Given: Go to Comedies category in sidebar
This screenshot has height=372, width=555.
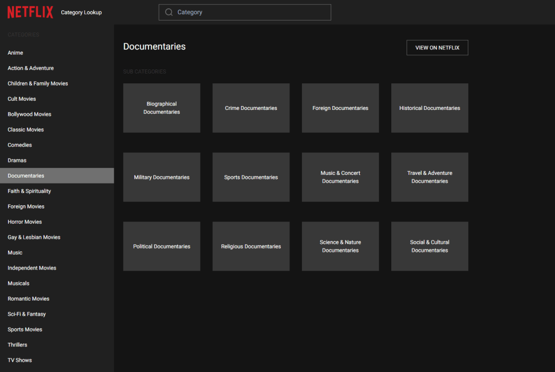Looking at the screenshot, I should pyautogui.click(x=20, y=145).
